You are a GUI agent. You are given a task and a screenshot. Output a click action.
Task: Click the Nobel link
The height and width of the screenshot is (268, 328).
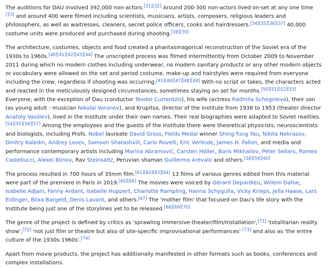(96, 134)
